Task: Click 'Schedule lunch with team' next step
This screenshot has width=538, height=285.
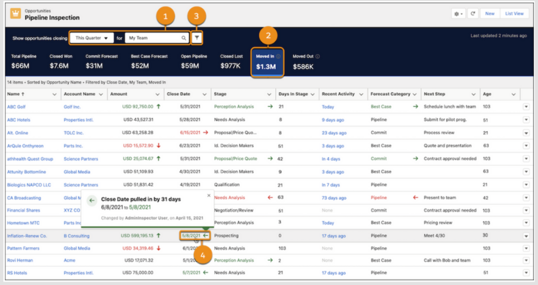Action: (x=450, y=107)
